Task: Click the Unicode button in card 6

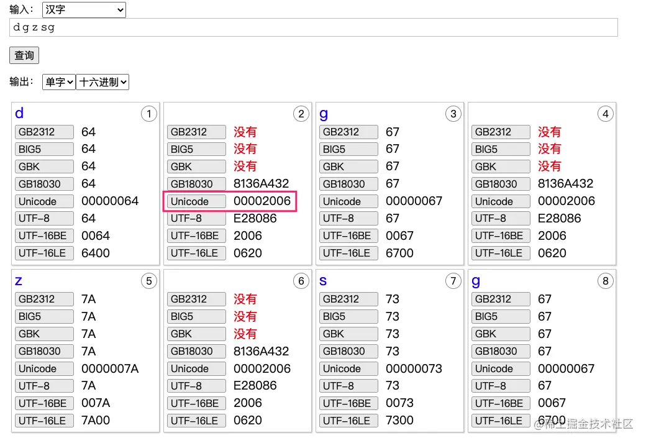Action: coord(196,369)
